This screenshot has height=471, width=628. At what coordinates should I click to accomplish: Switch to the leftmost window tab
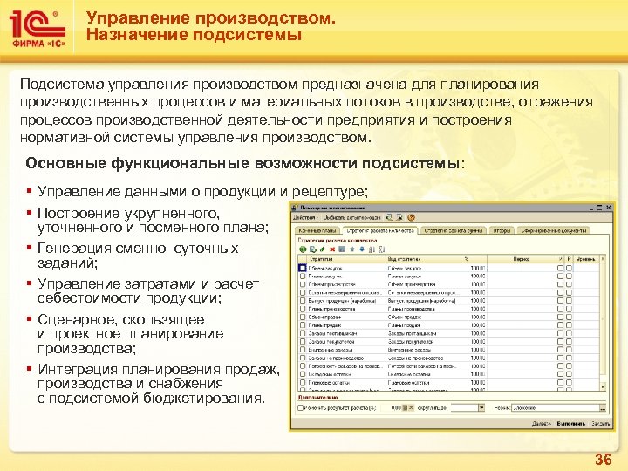tap(317, 230)
